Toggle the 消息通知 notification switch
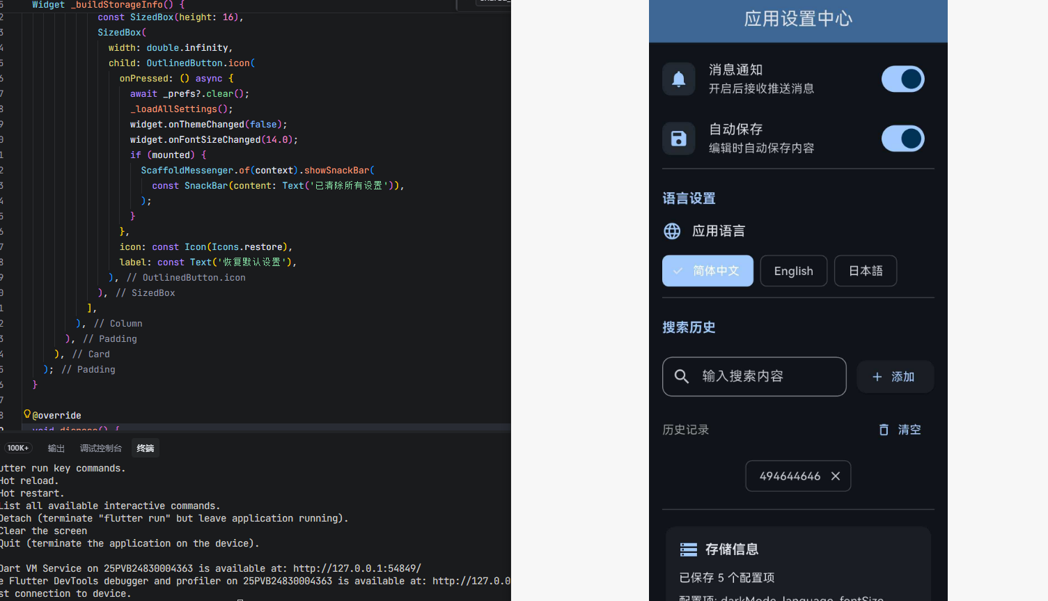The width and height of the screenshot is (1048, 601). (902, 79)
